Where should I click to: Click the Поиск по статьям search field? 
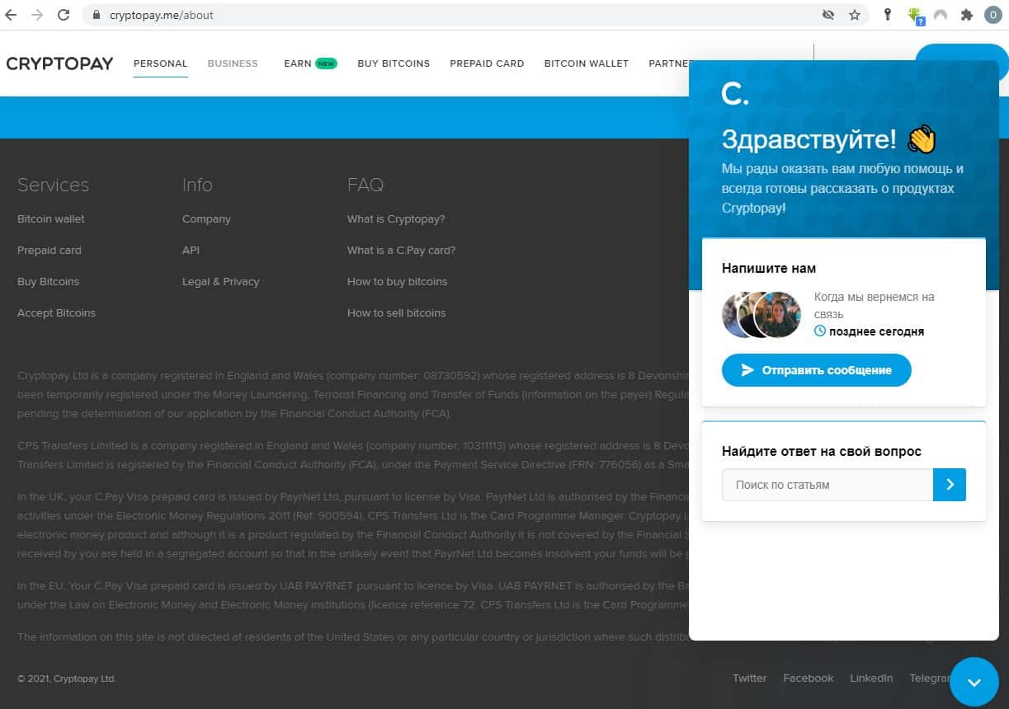tap(827, 485)
